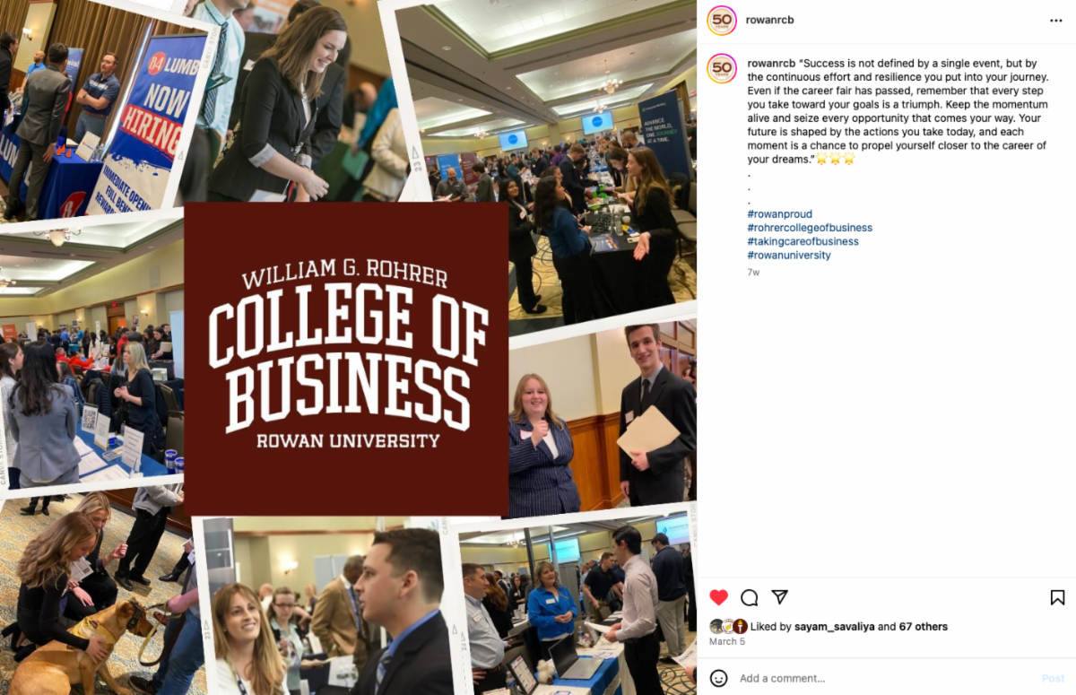Save the post with the bookmark icon
The image size is (1076, 695).
[1057, 597]
